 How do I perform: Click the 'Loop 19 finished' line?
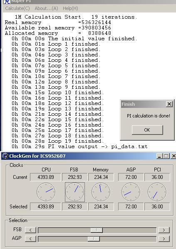58,141
